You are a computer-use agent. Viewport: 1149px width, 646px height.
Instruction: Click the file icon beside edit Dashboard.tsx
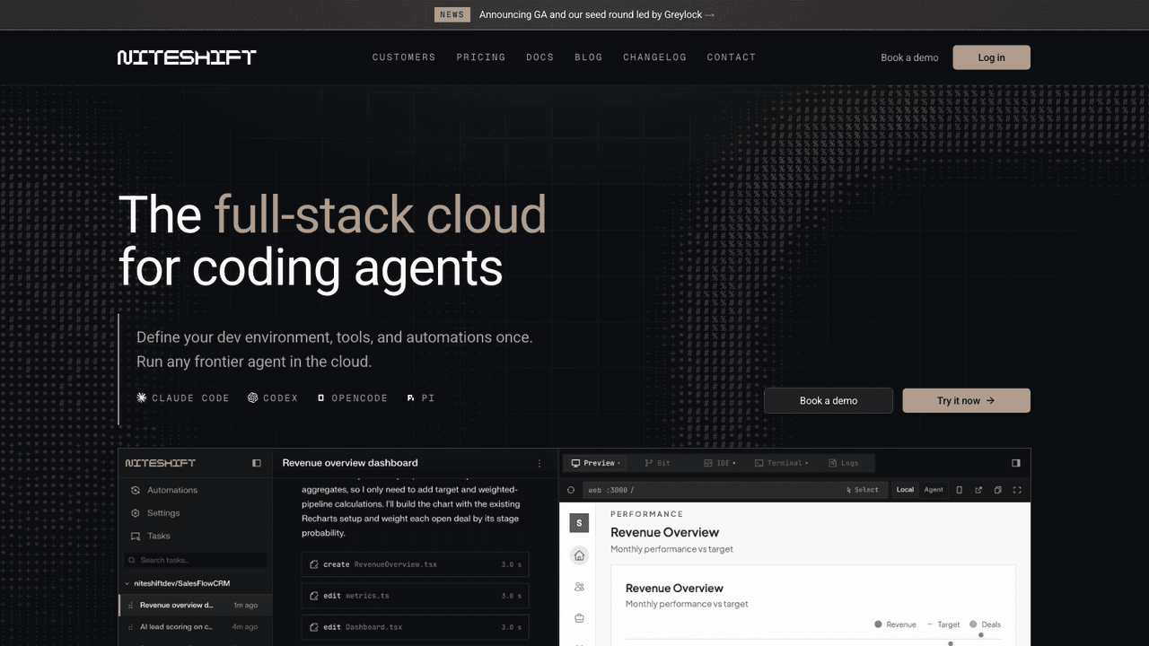[314, 627]
